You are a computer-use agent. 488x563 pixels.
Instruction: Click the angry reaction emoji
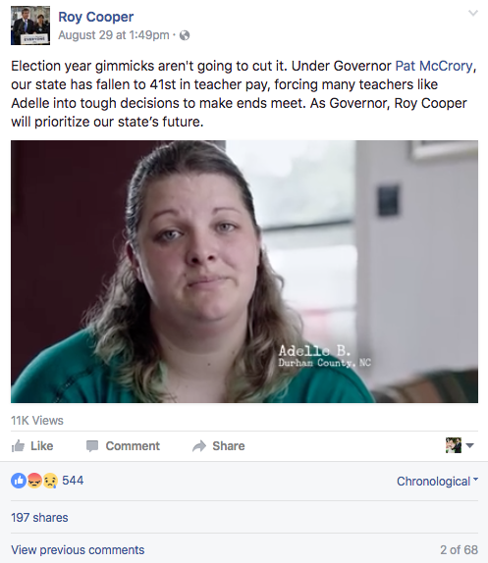(x=34, y=481)
